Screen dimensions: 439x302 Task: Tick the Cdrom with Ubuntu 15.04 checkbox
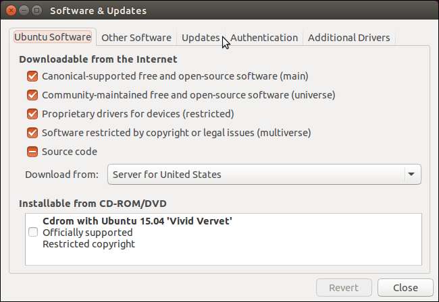33,232
